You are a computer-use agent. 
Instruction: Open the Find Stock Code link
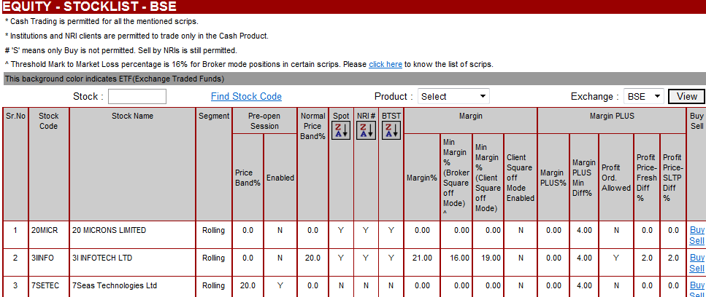pyautogui.click(x=246, y=97)
